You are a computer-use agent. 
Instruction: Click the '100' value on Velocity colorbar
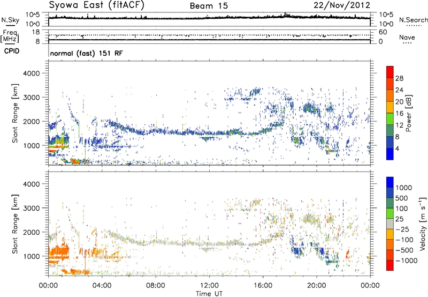[x=402, y=209]
